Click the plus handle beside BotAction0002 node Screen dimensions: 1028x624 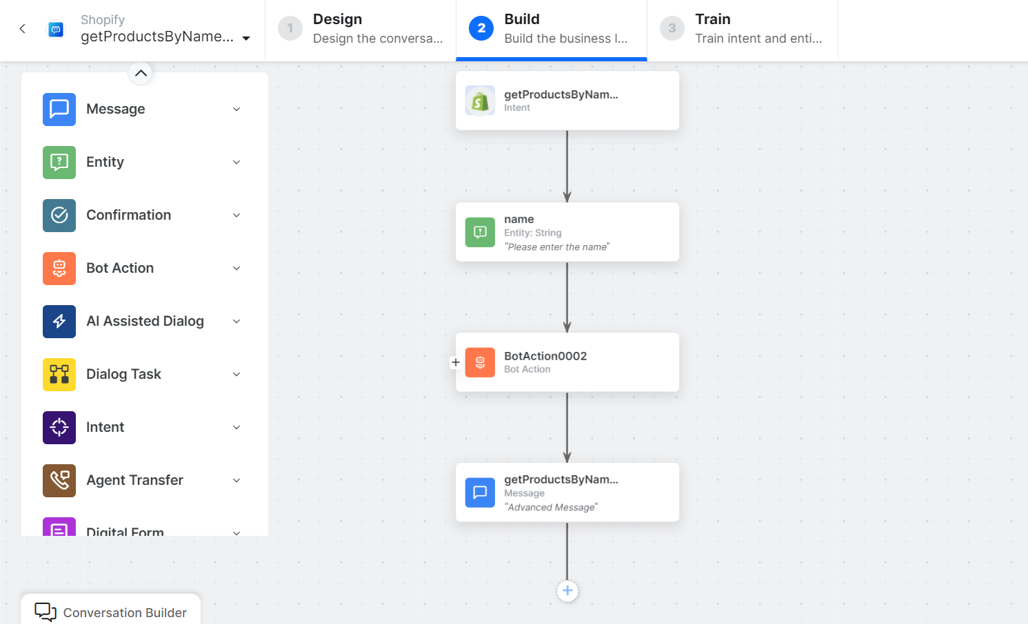point(456,362)
